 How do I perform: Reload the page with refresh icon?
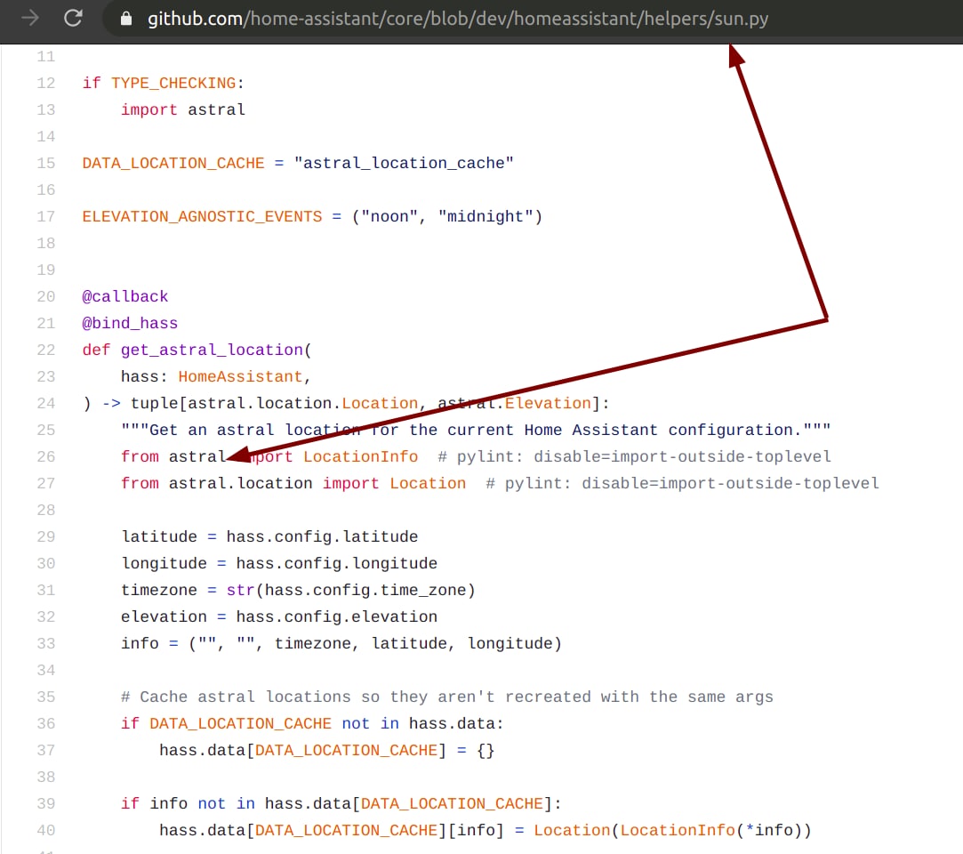[x=73, y=19]
